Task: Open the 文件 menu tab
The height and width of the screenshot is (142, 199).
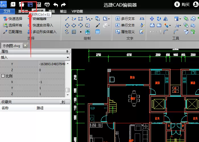Action: [7, 11]
